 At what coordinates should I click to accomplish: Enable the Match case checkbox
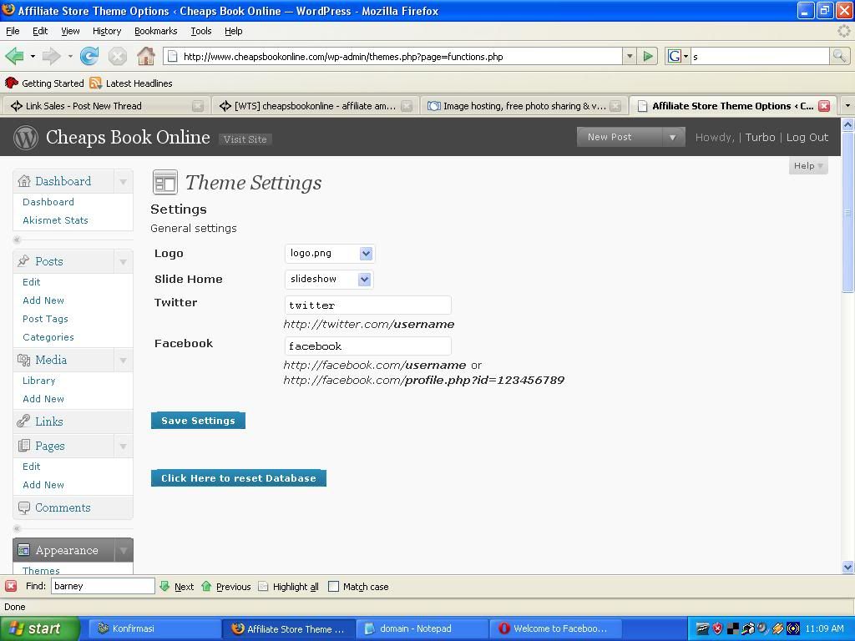334,587
